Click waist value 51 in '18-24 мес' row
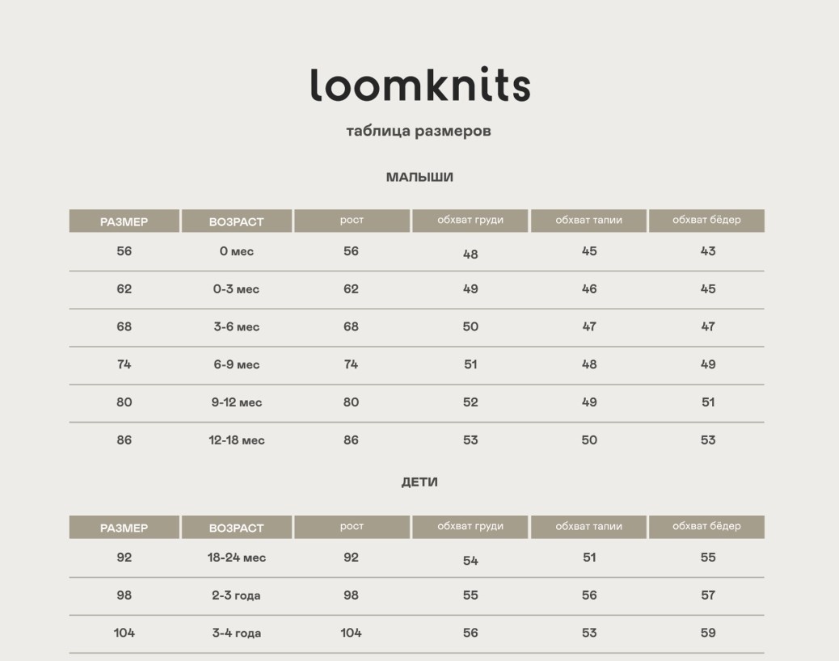The width and height of the screenshot is (839, 661). [x=589, y=558]
